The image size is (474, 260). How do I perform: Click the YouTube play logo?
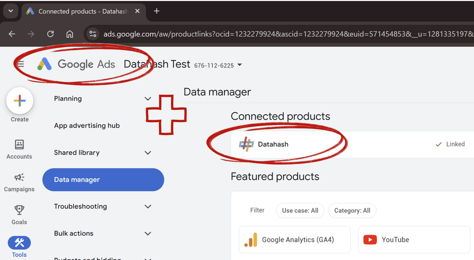[370, 240]
